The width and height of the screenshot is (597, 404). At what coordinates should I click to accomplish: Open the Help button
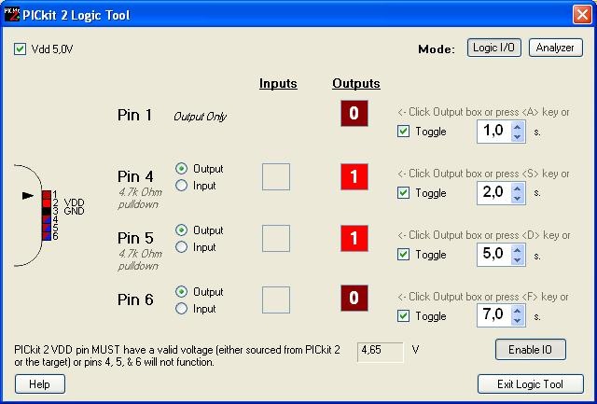coord(39,383)
